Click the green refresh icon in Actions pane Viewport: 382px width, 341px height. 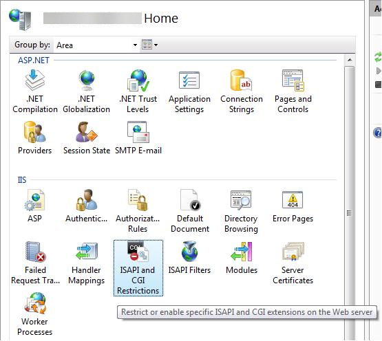[378, 58]
